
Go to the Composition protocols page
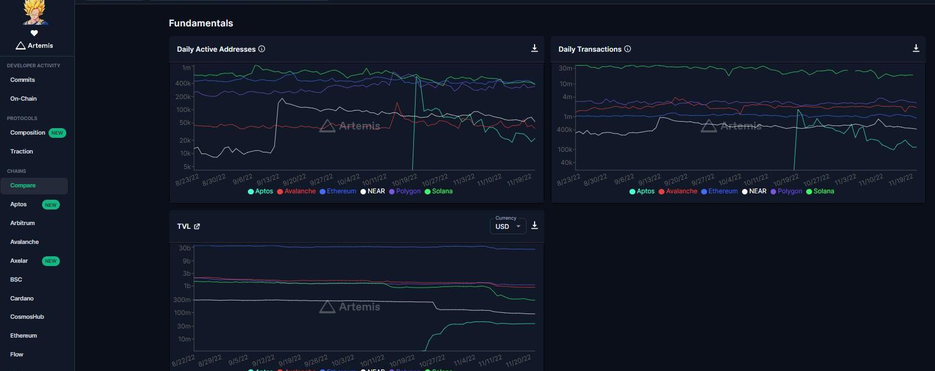click(27, 132)
